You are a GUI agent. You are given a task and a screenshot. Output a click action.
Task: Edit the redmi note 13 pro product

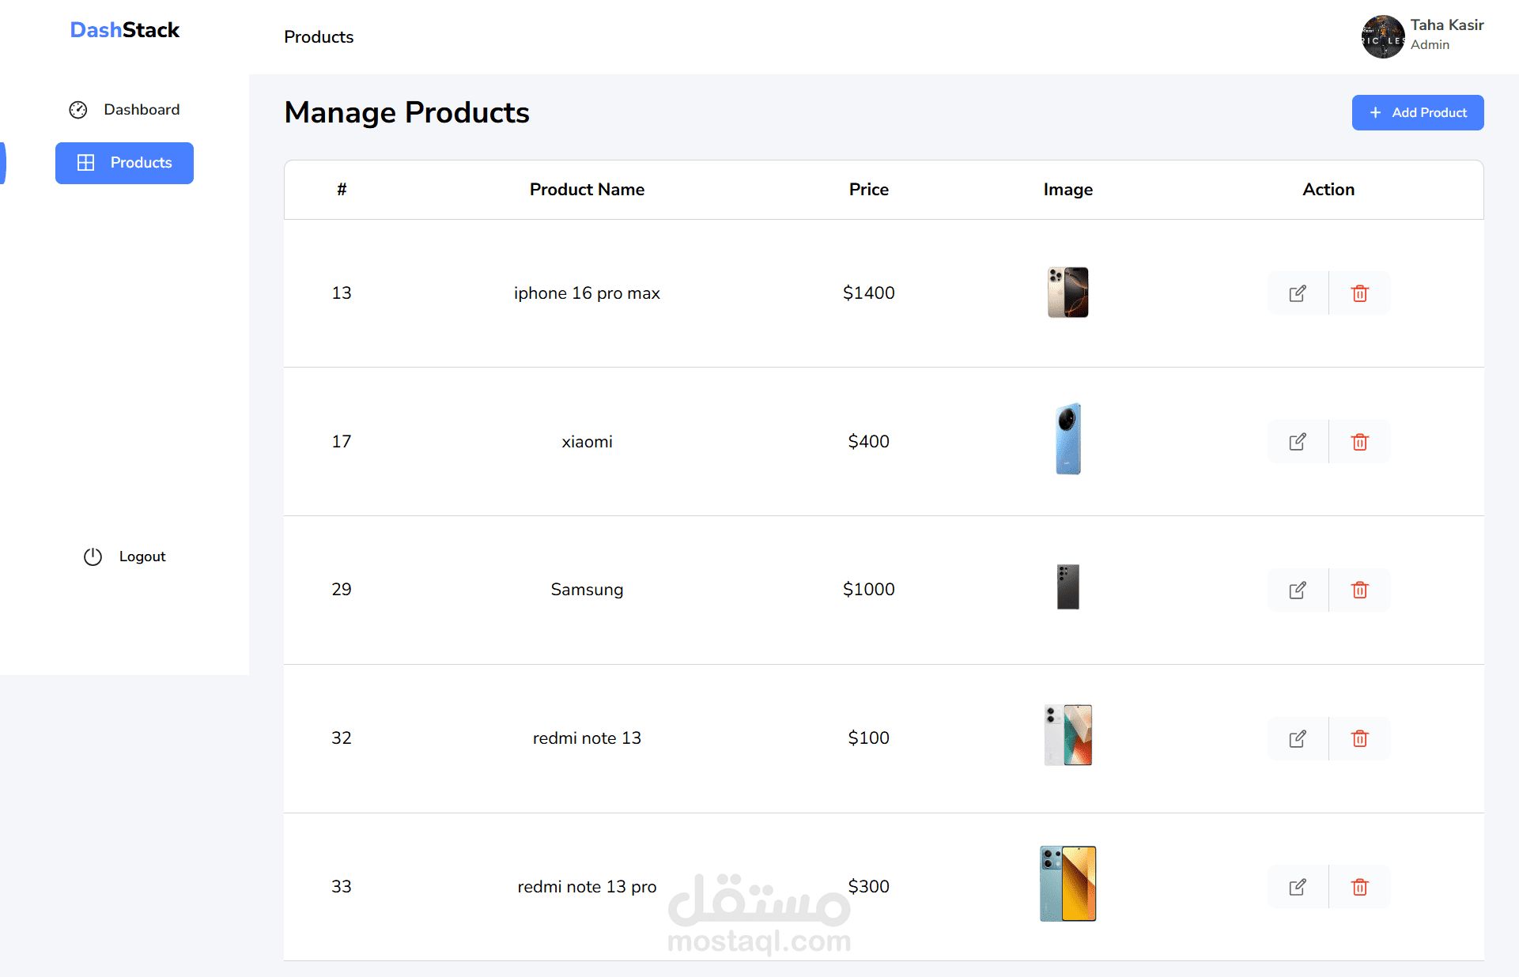coord(1298,887)
